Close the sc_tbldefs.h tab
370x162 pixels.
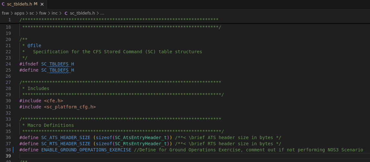tap(42, 4)
